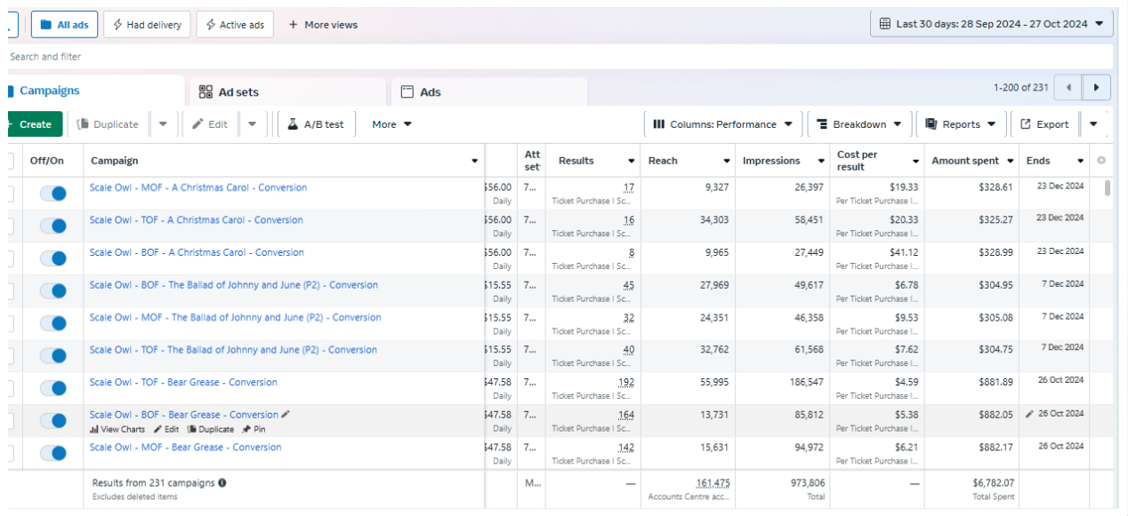This screenshot has height=516, width=1128.
Task: Toggle off BOF A Christmas Carol campaign
Action: tap(53, 258)
